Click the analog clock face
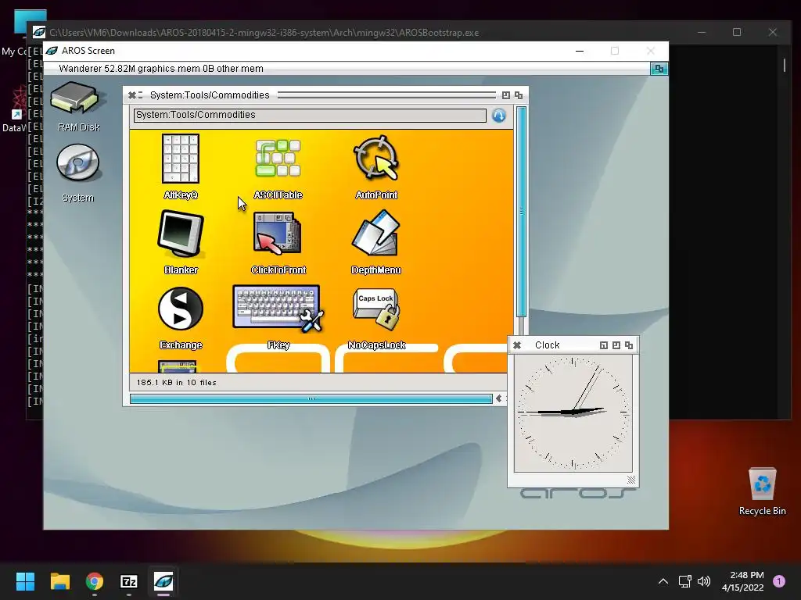Viewport: 801px width, 600px height. (x=573, y=413)
